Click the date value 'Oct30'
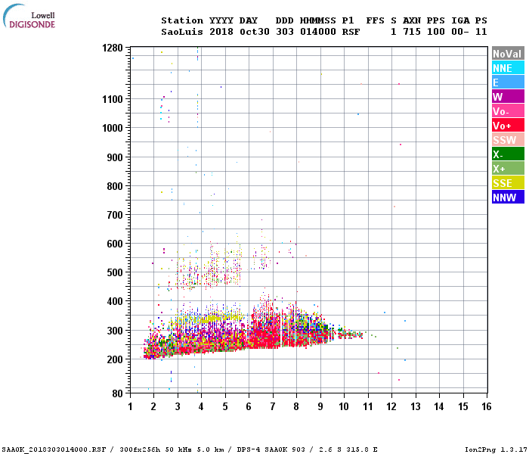The width and height of the screenshot is (529, 454). coord(255,32)
